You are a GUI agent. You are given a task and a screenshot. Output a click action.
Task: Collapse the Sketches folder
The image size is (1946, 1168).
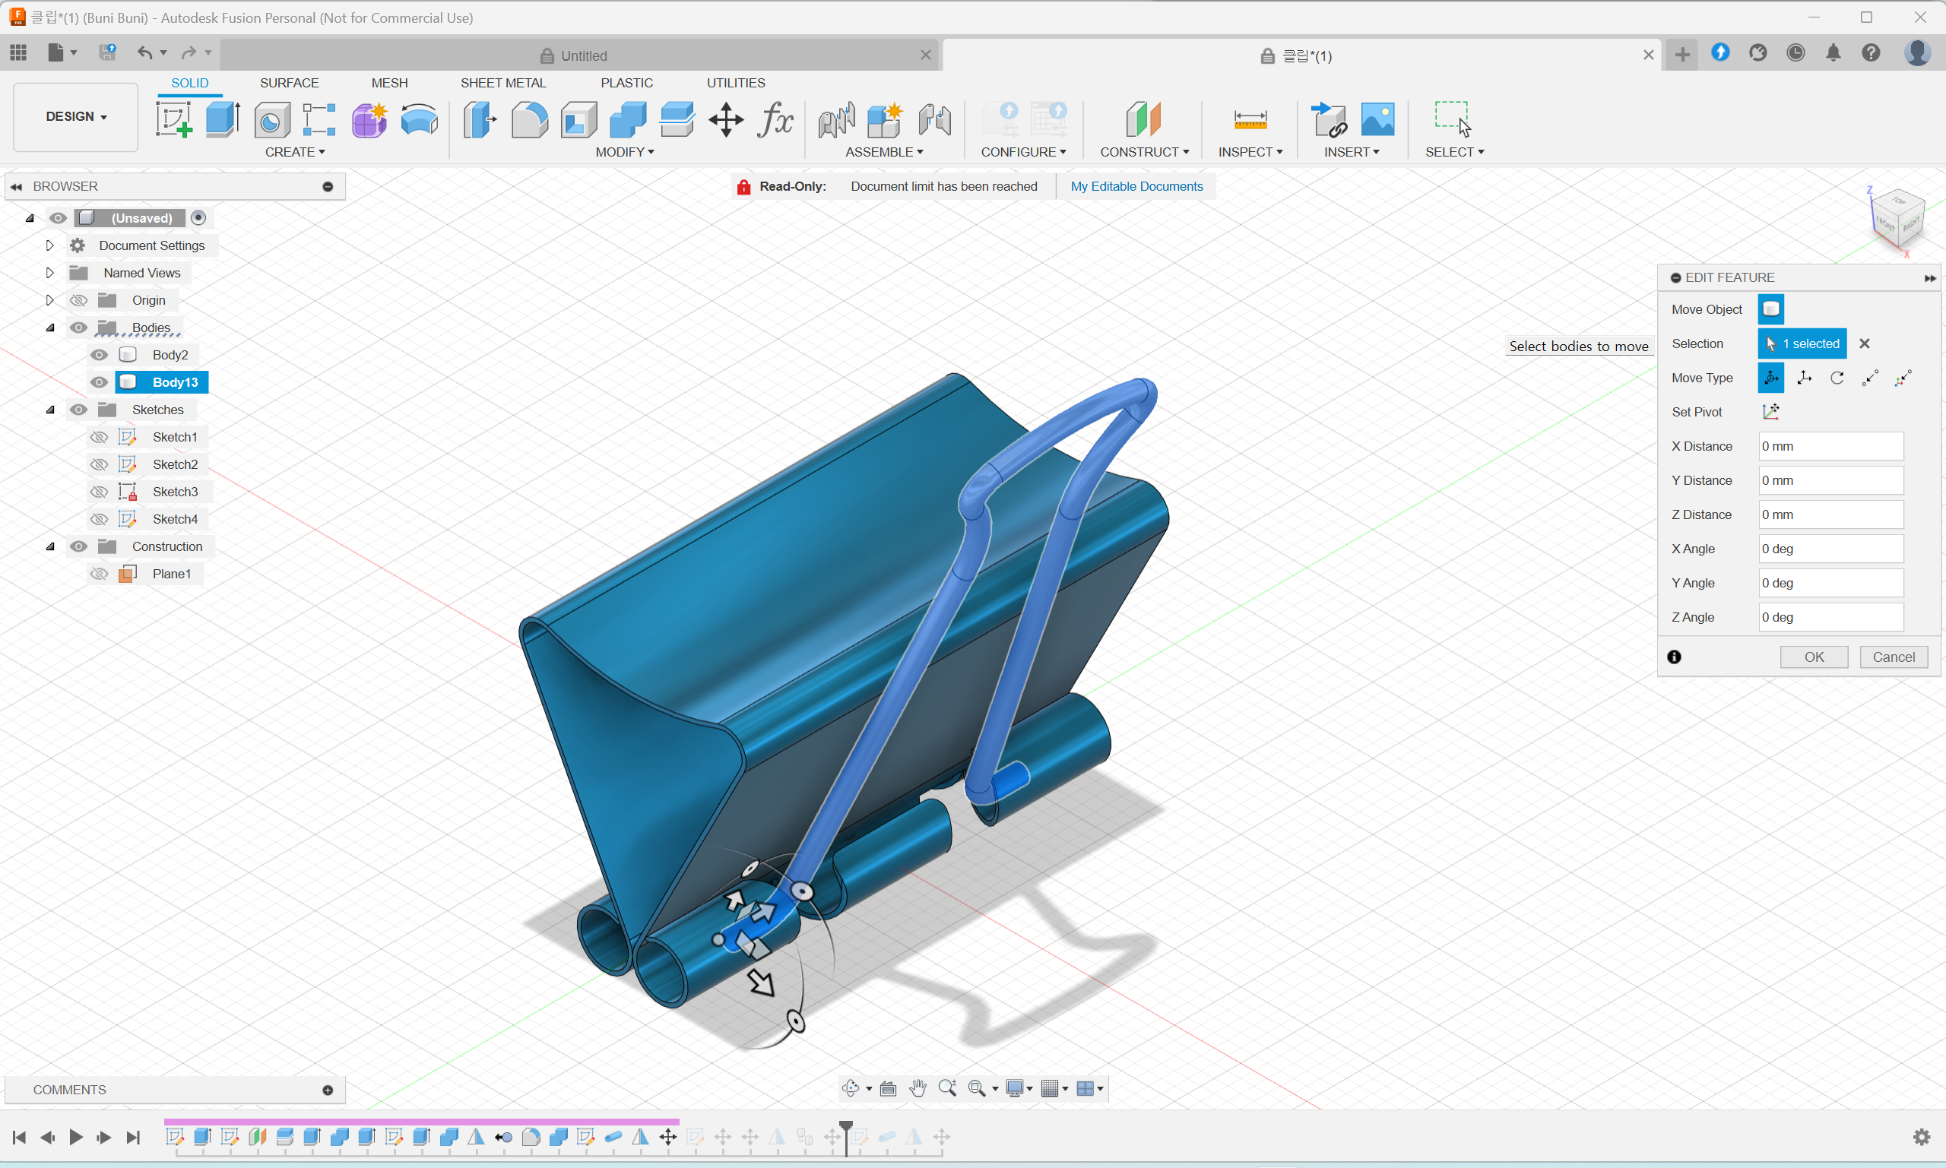click(50, 410)
